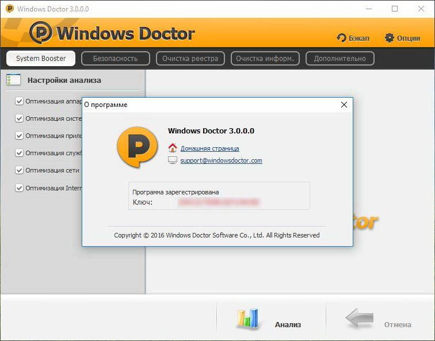435x341 pixels.
Task: Close the main Windows Doctor window
Action: pyautogui.click(x=421, y=9)
